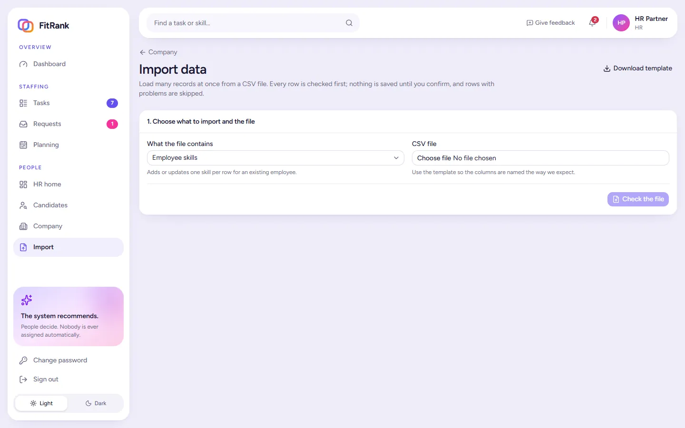Click the Tasks badge showing 7
The width and height of the screenshot is (685, 428).
[112, 103]
